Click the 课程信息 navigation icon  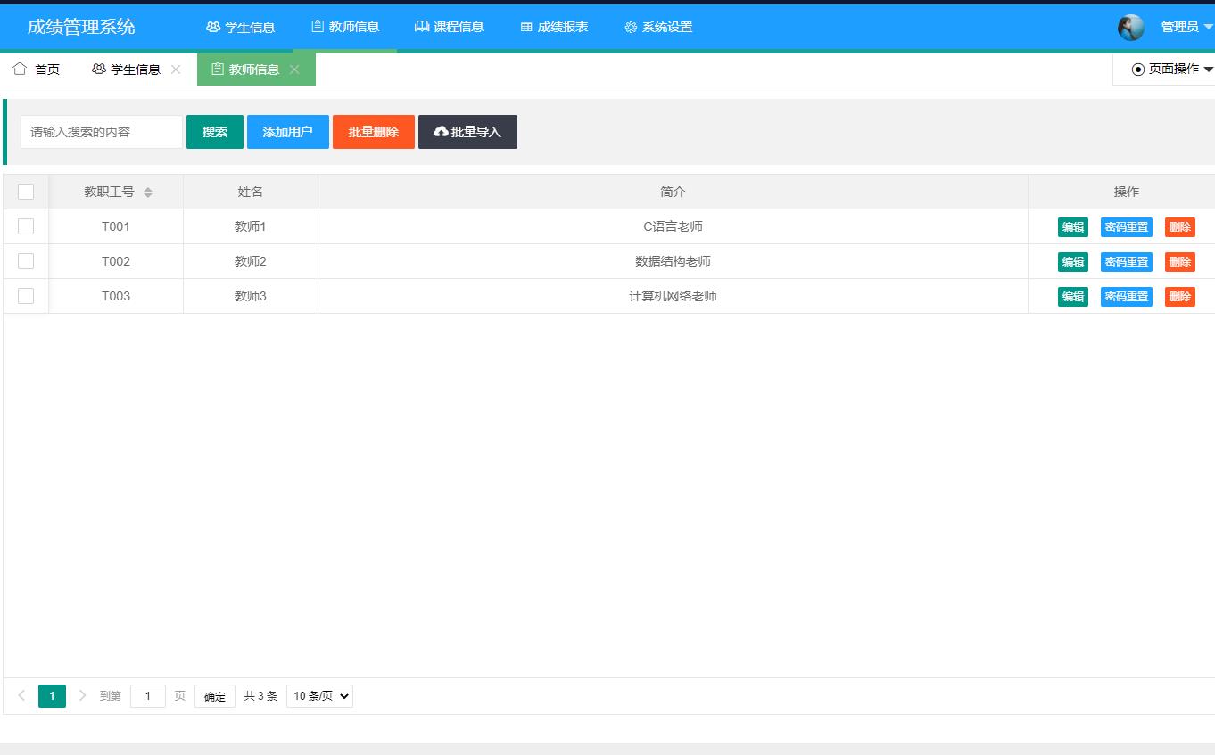(x=422, y=27)
